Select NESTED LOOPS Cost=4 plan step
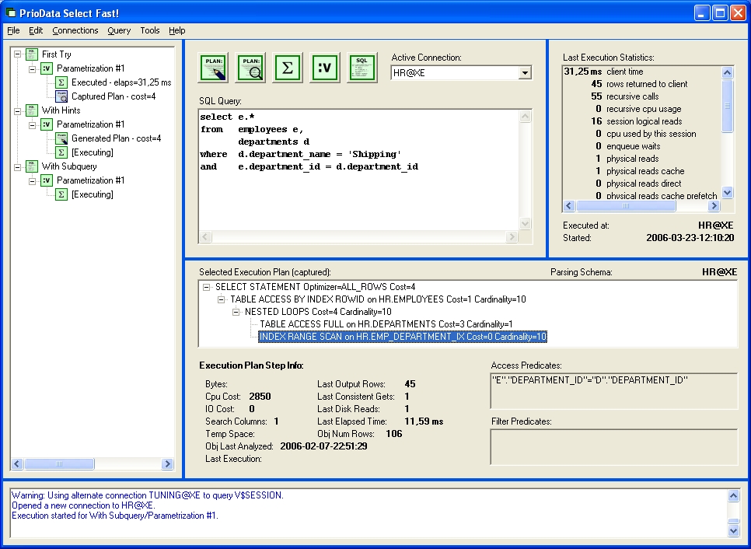The image size is (751, 549). 318,312
